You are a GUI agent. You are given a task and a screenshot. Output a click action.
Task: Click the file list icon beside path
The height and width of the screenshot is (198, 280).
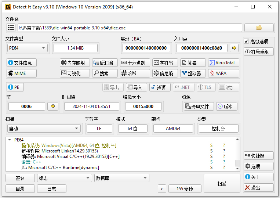coord(11,28)
